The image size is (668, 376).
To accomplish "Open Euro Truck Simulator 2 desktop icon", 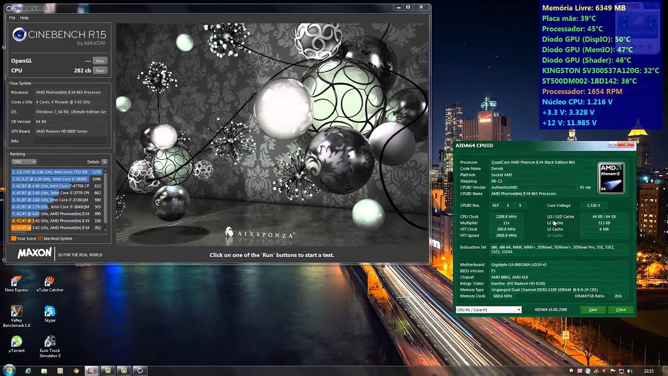I will tap(50, 347).
